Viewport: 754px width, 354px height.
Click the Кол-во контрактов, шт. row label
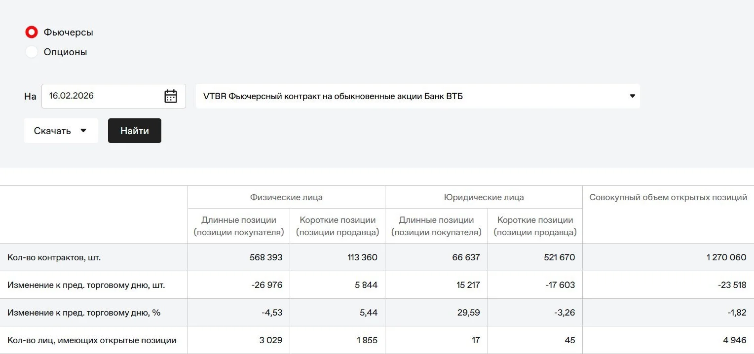[x=54, y=257]
